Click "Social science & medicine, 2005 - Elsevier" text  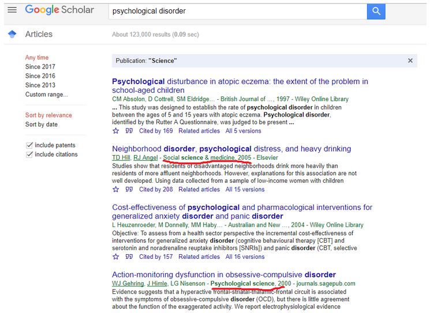[220, 158]
